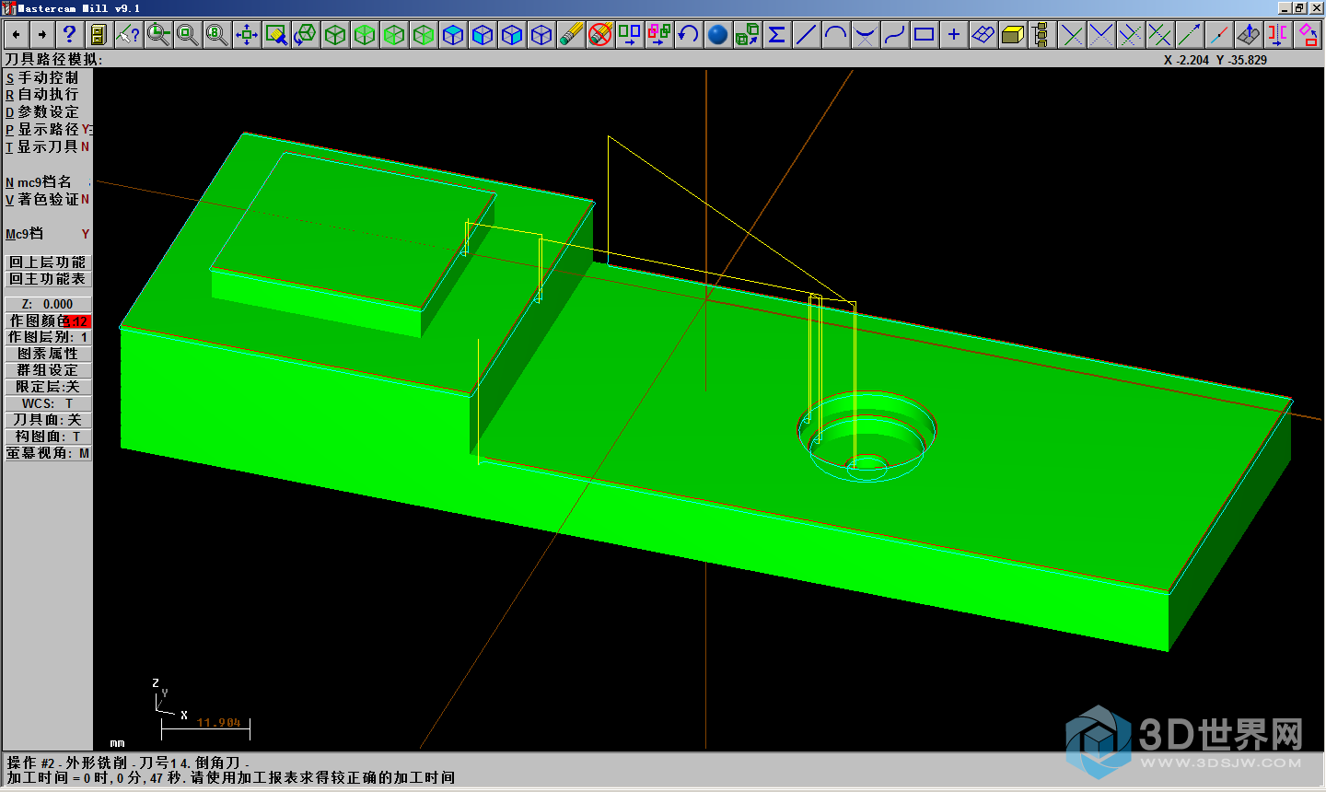Fit geometry to screen icon
This screenshot has height=792, width=1326.
(247, 35)
